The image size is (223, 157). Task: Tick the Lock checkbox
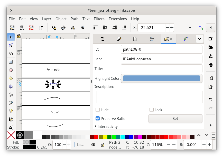pos(152,110)
